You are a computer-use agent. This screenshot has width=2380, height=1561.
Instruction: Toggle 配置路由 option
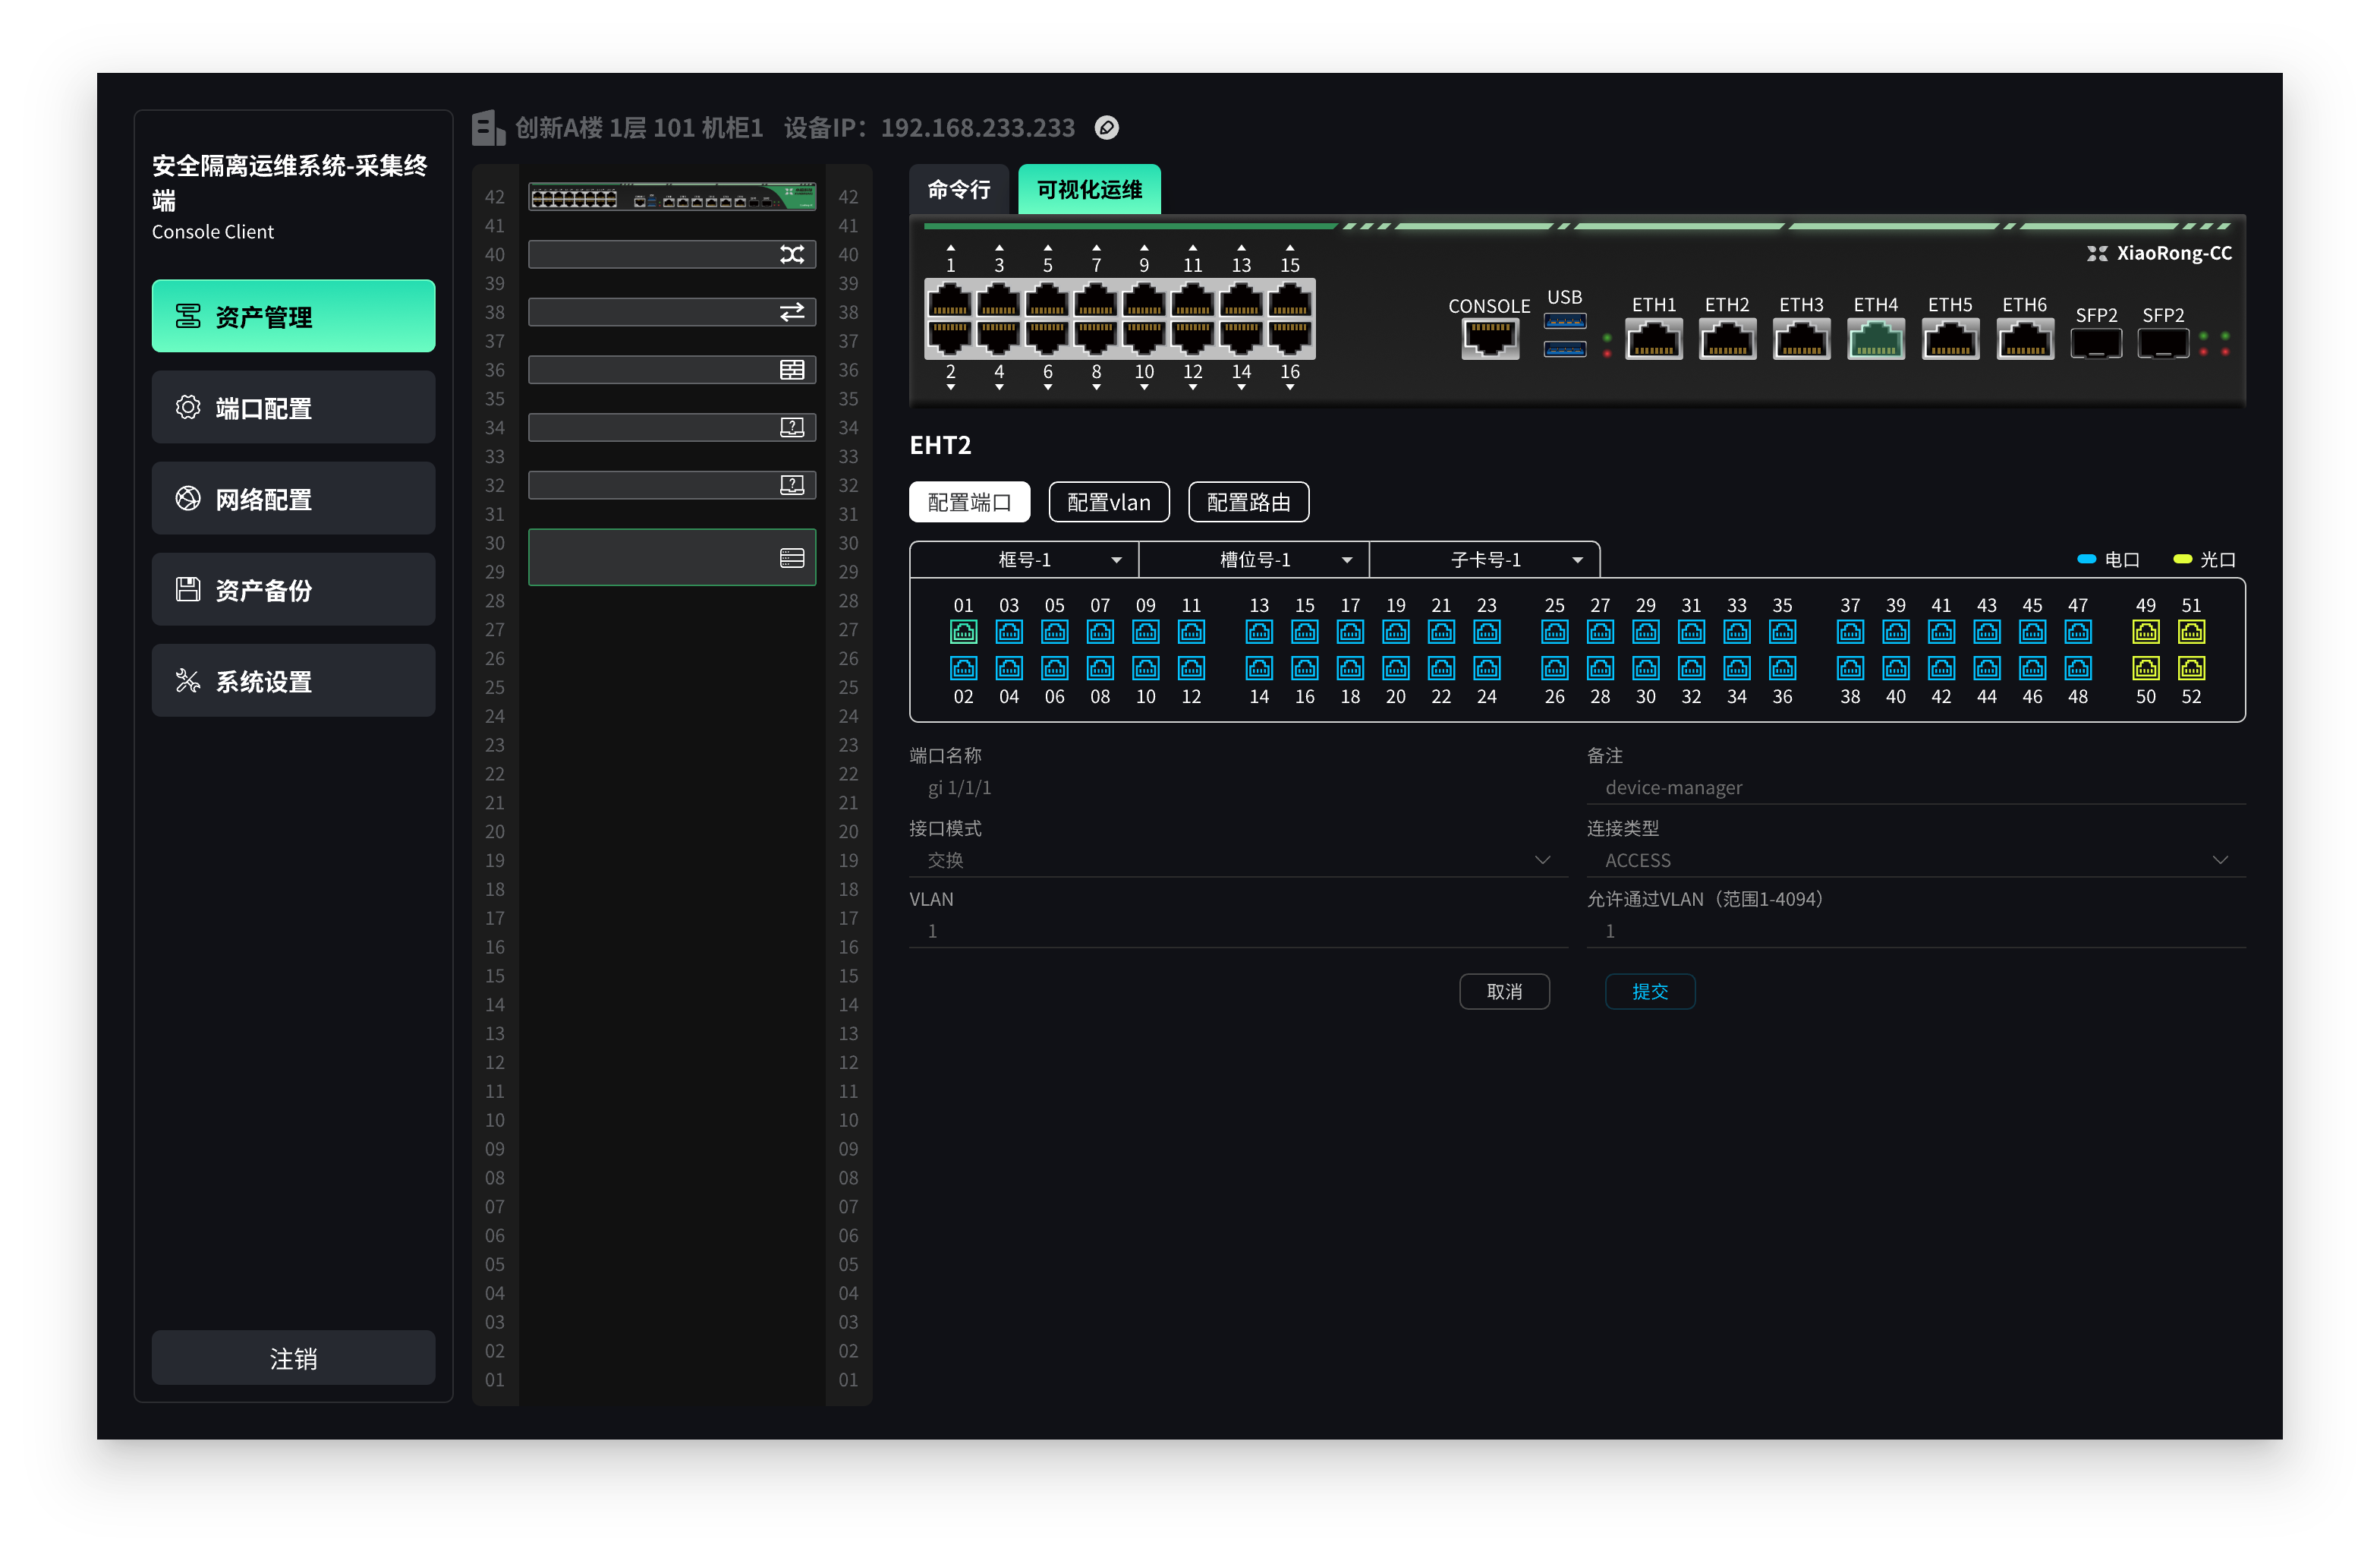tap(1248, 503)
